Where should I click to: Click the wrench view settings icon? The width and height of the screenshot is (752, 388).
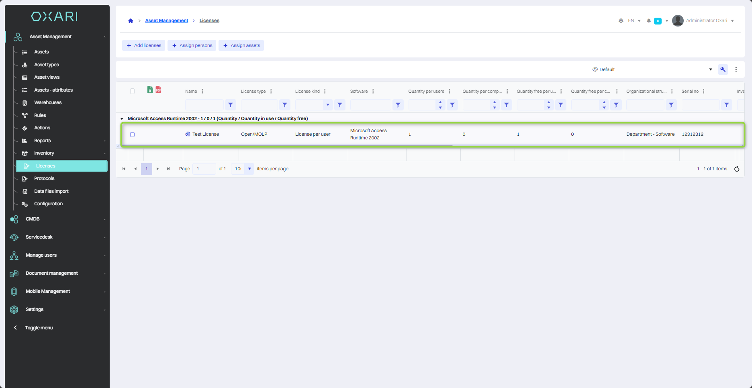723,69
